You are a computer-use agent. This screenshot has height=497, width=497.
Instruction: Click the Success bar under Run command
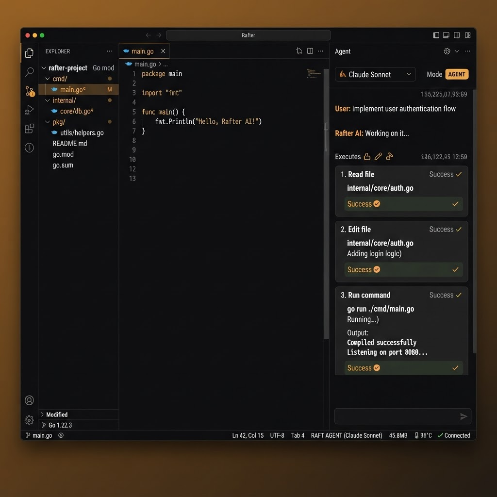point(403,368)
